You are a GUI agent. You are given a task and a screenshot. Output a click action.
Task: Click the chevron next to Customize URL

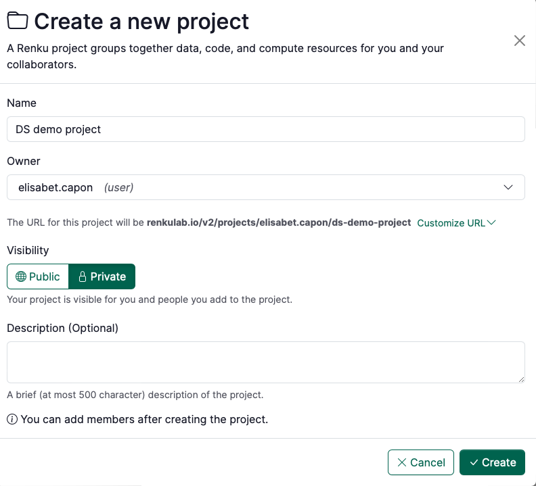tap(491, 222)
